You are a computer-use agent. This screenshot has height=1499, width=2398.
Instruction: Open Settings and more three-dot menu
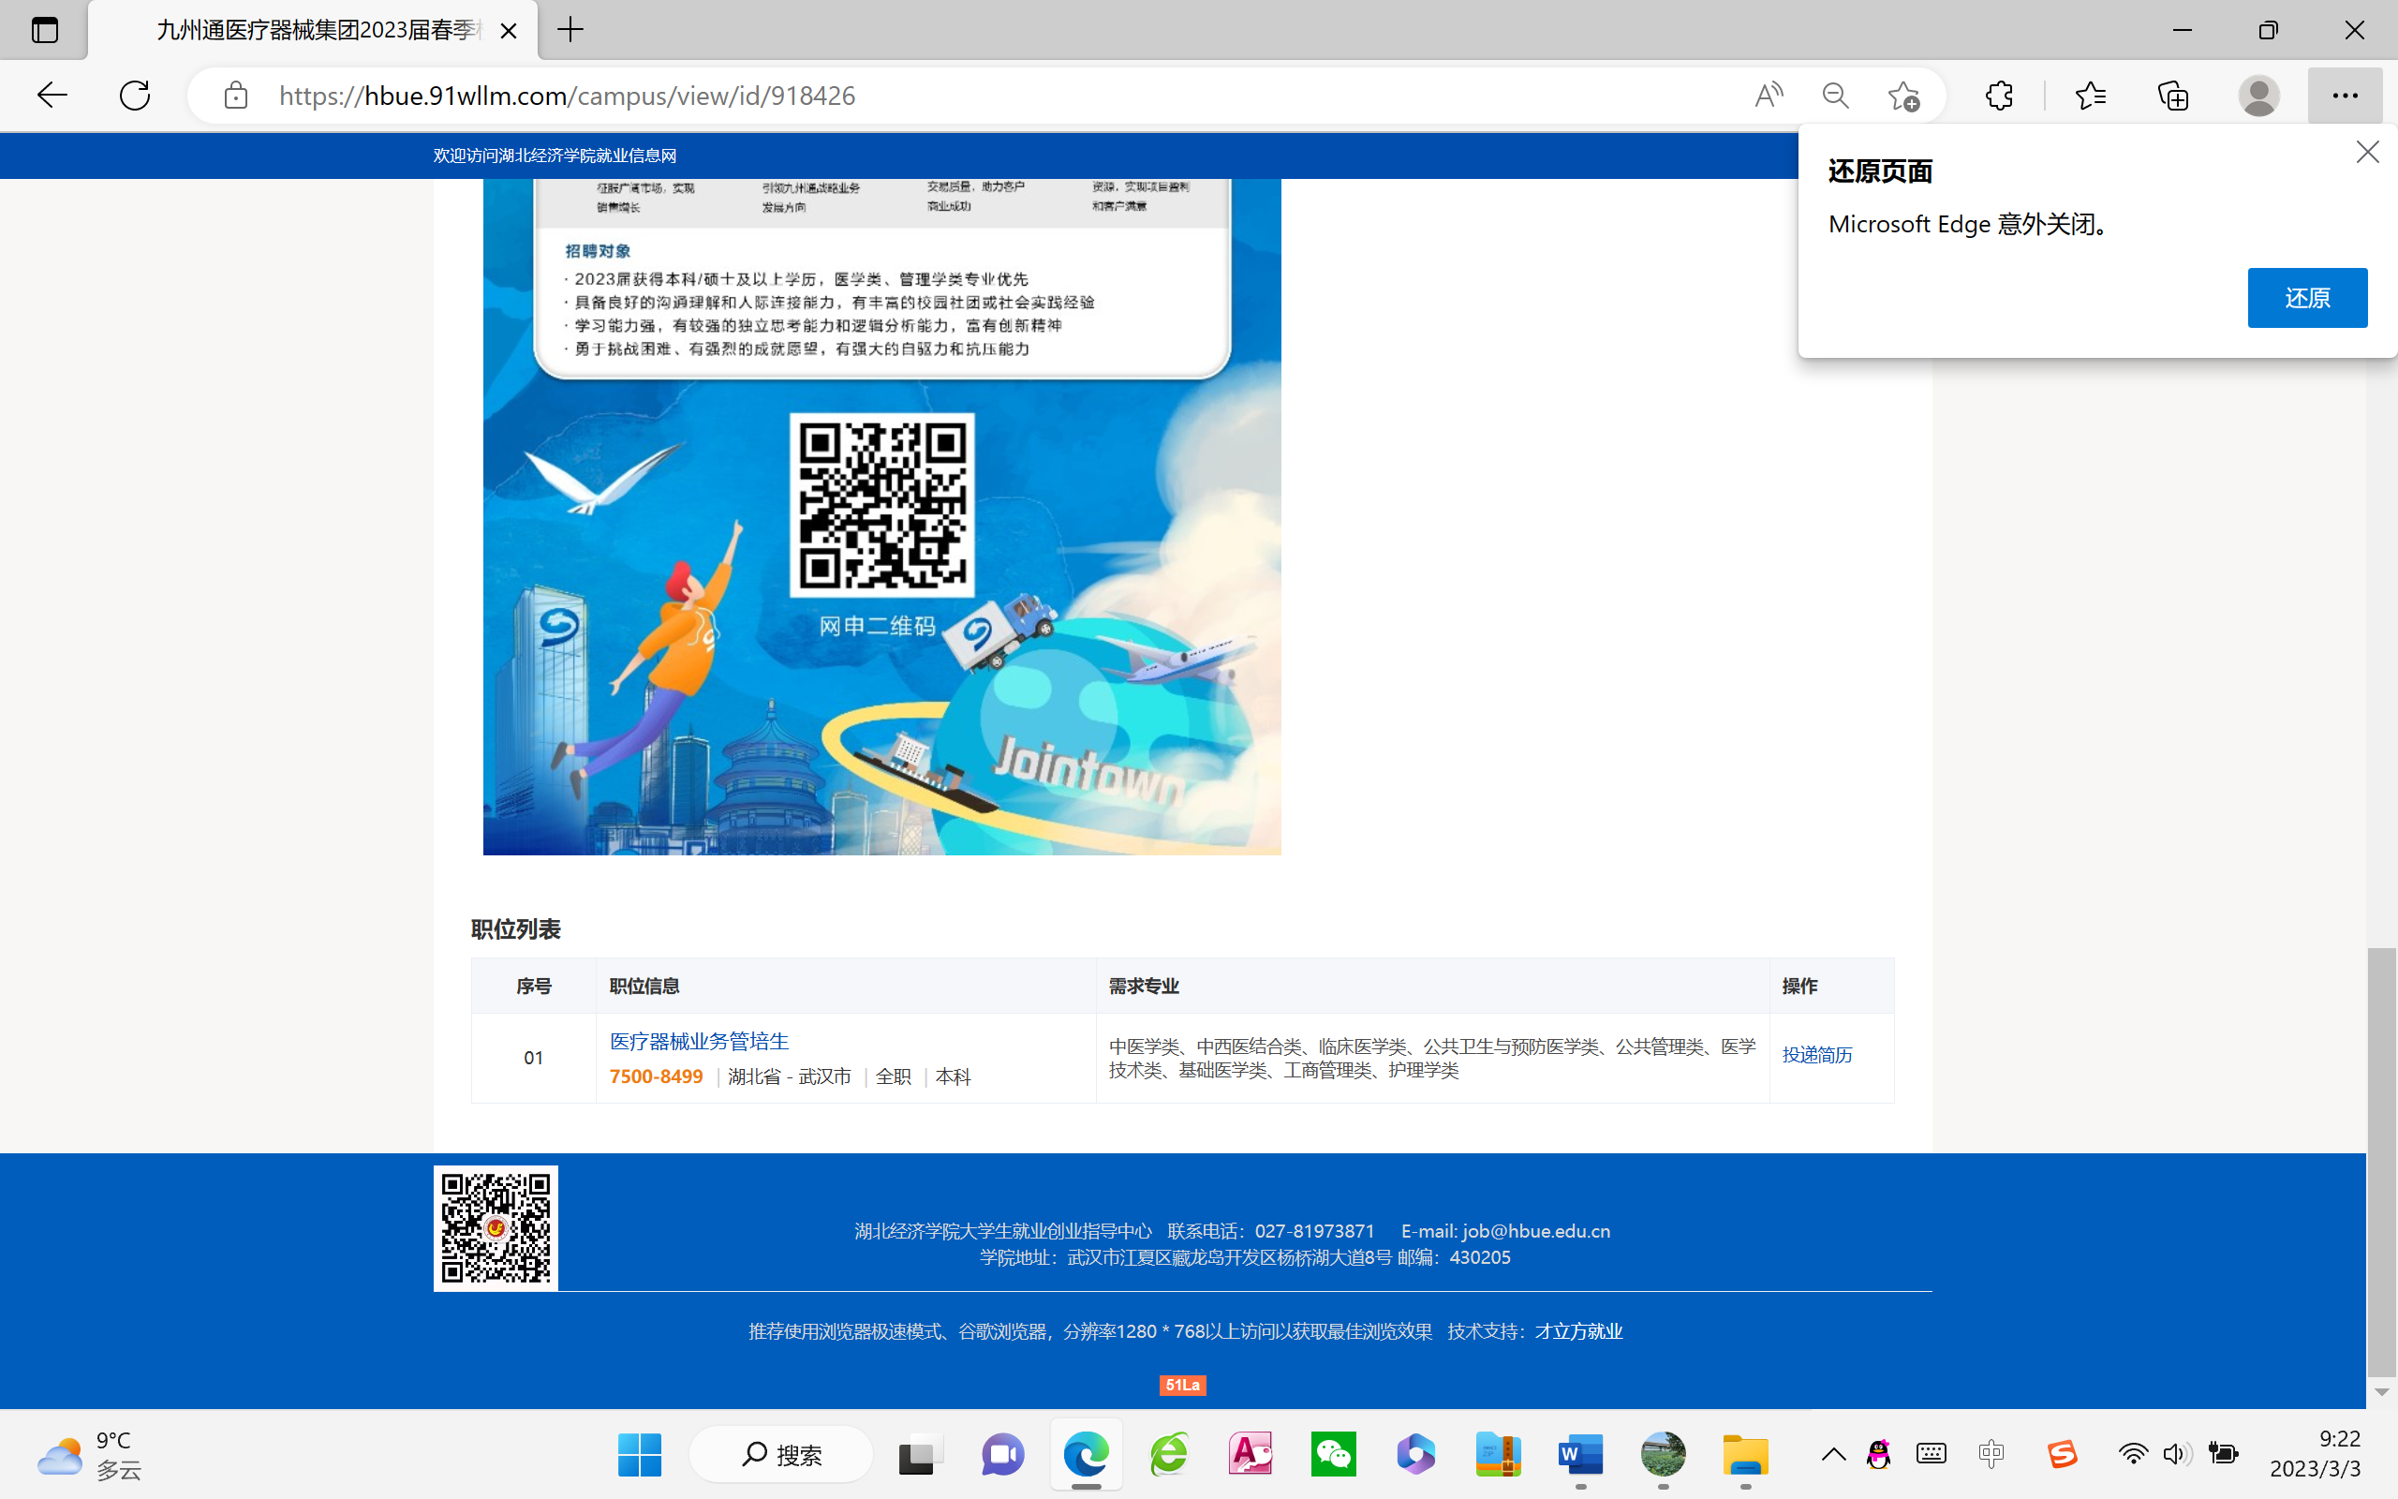pyautogui.click(x=2344, y=96)
